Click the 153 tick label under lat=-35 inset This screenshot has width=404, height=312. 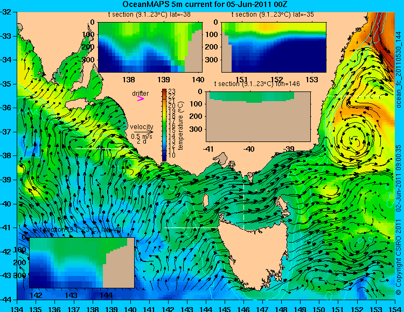point(312,80)
